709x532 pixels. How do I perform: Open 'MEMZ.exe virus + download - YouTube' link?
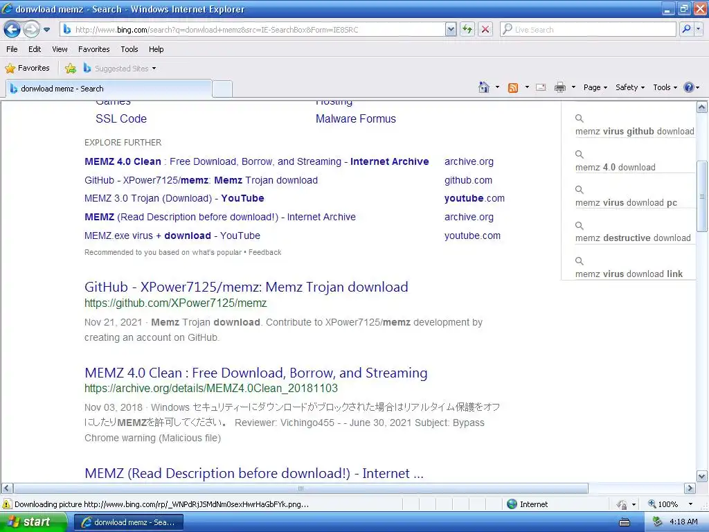pos(172,236)
